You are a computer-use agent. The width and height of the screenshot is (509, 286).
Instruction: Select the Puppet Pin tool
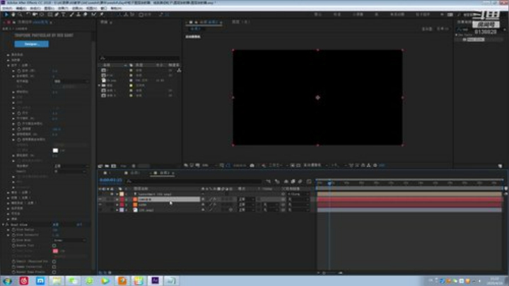tap(102, 15)
